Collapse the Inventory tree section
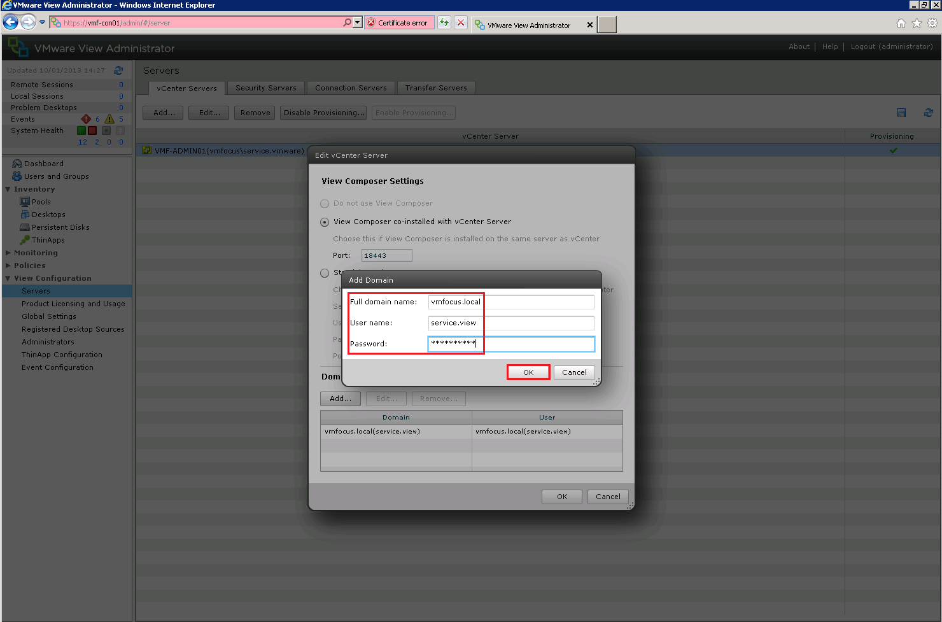This screenshot has width=942, height=622. (x=8, y=189)
